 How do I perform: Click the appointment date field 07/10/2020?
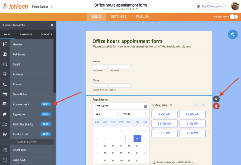(x=121, y=106)
